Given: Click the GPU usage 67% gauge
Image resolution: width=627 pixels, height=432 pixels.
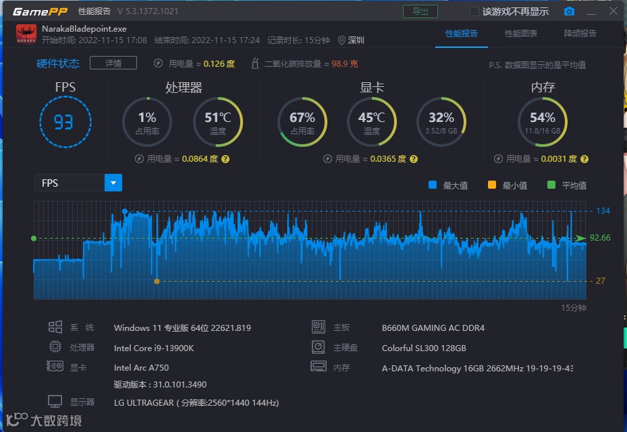Looking at the screenshot, I should (x=302, y=122).
